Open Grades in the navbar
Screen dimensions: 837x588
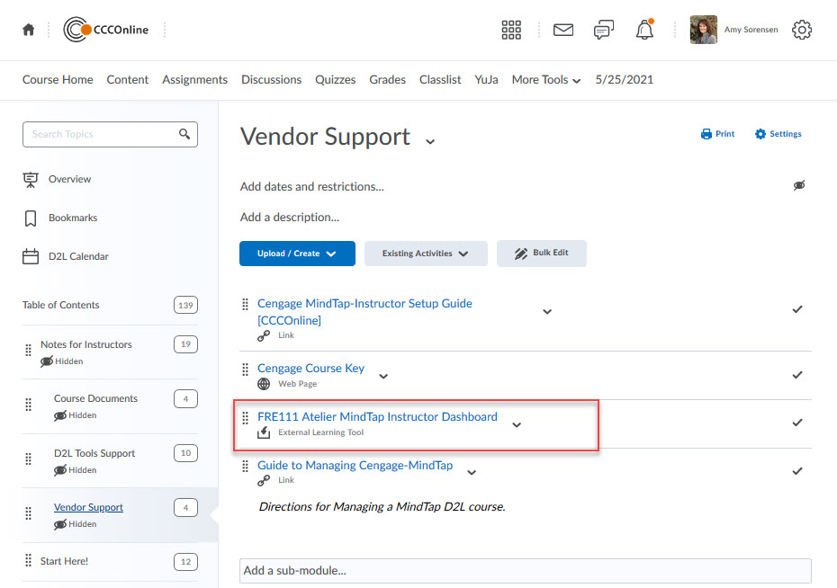pyautogui.click(x=388, y=79)
